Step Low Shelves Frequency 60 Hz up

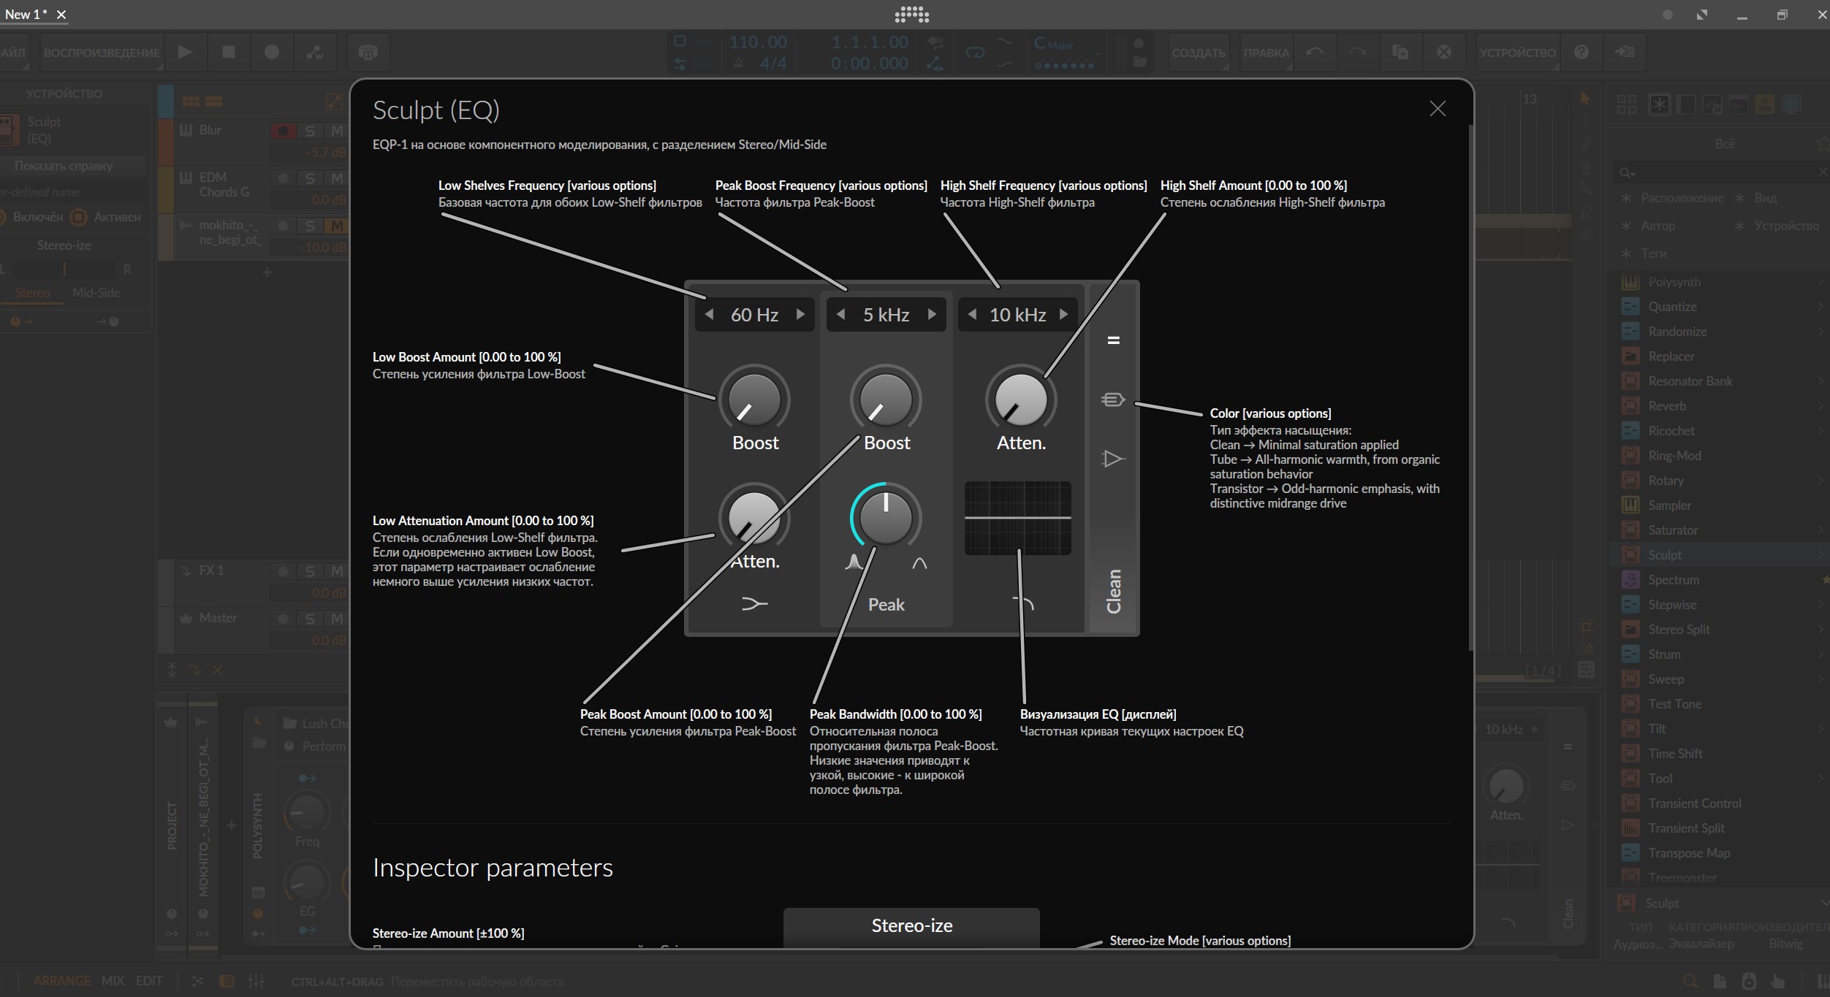(800, 314)
